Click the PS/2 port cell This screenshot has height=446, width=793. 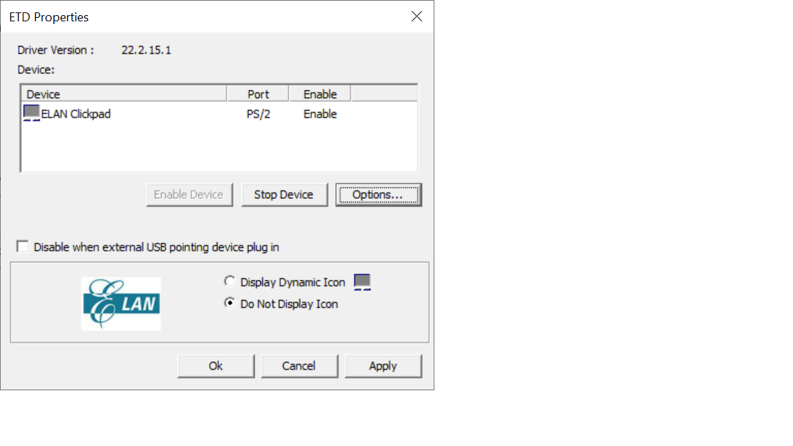[x=258, y=114]
